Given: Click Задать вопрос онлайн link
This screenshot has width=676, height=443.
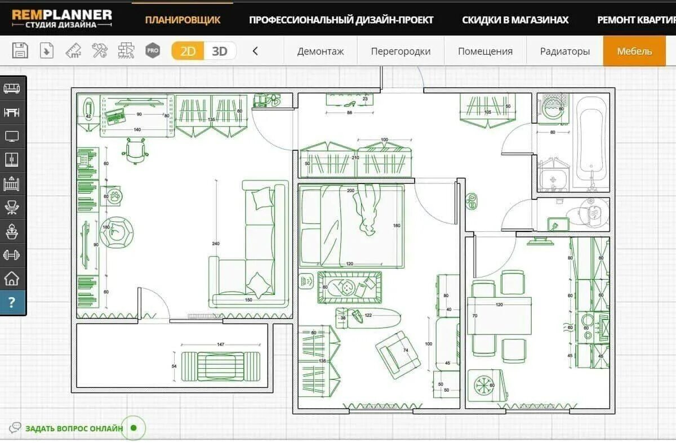Looking at the screenshot, I should pyautogui.click(x=74, y=428).
